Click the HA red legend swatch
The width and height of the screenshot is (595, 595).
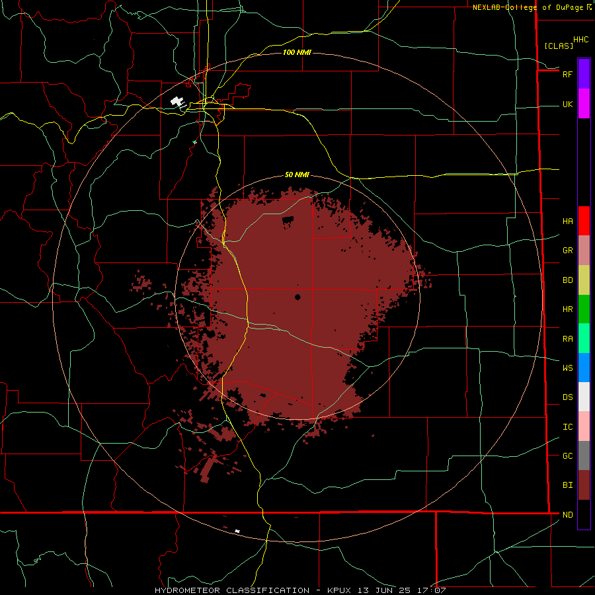pyautogui.click(x=584, y=221)
